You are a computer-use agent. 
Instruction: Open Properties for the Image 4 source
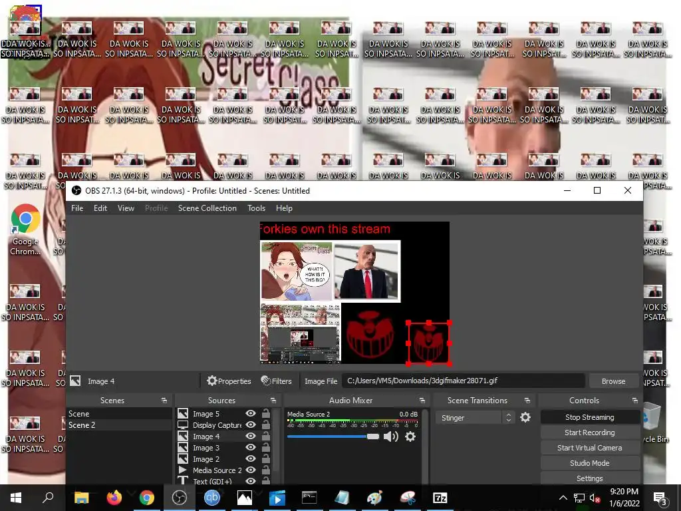(229, 381)
